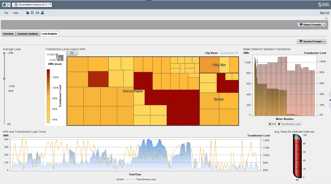Click the Transformer Load color gradient legend
This screenshot has height=184, width=331.
[x=48, y=96]
